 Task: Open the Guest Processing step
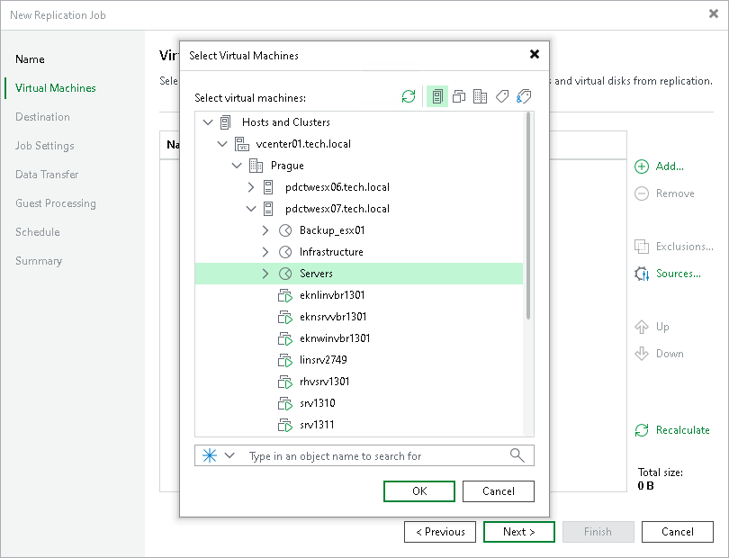(58, 203)
